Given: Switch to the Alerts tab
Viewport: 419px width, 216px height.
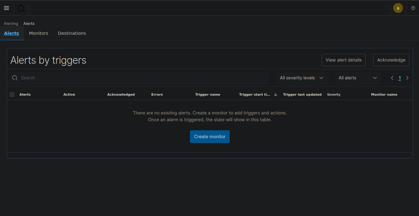Looking at the screenshot, I should tap(11, 33).
